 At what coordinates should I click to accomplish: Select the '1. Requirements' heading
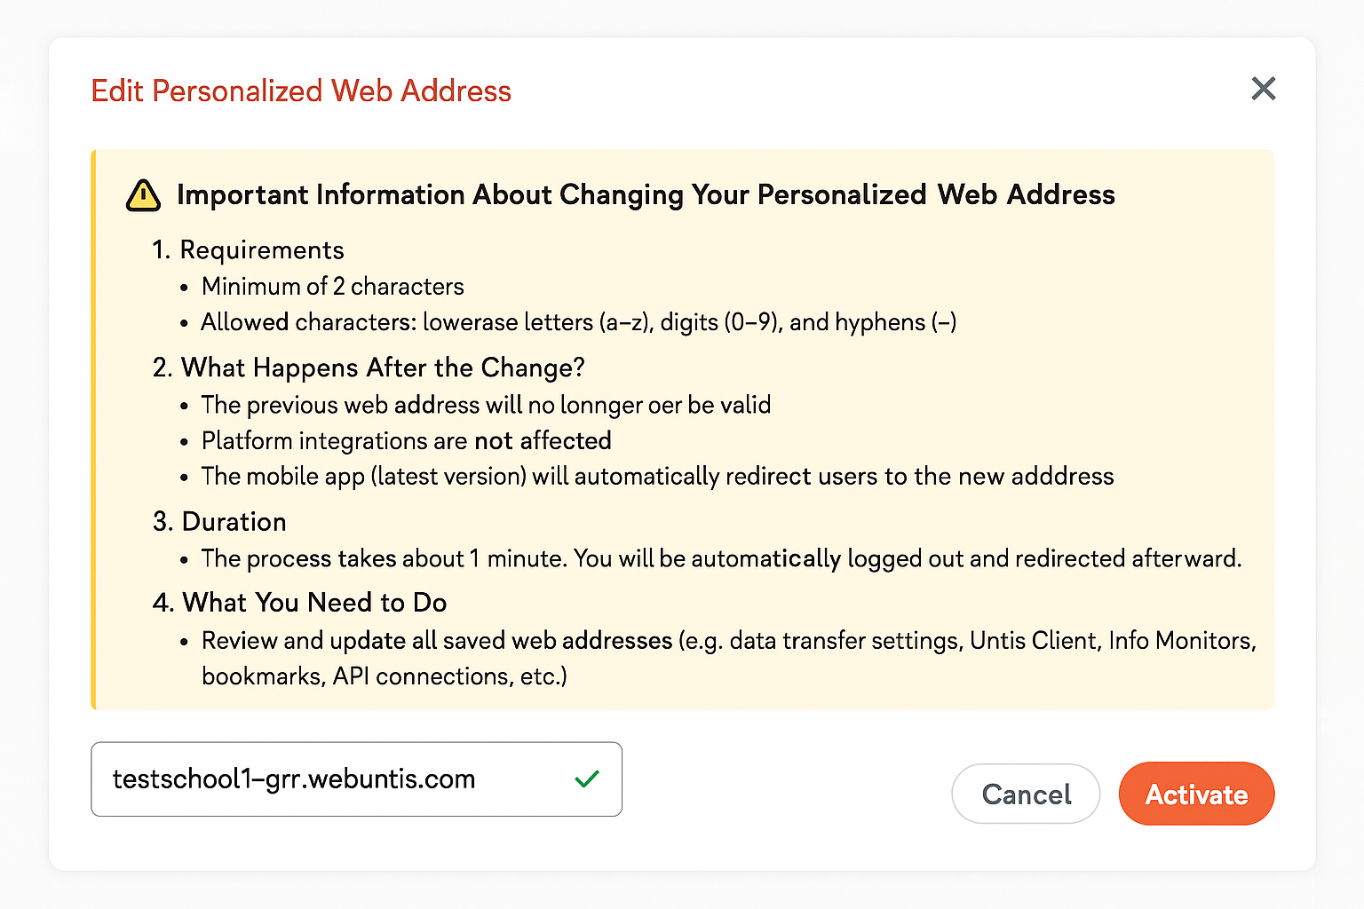249,250
